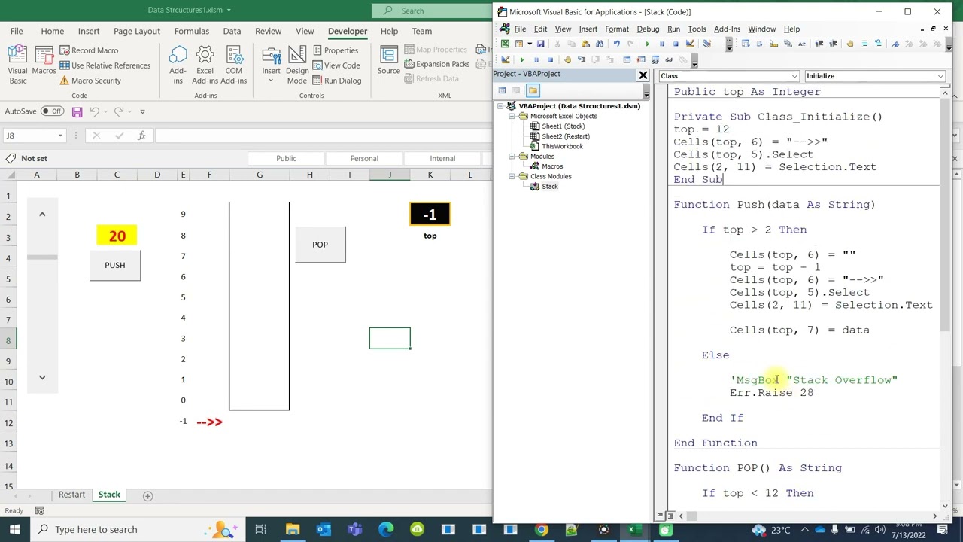Click the spin up arrow on the sheet

42,215
